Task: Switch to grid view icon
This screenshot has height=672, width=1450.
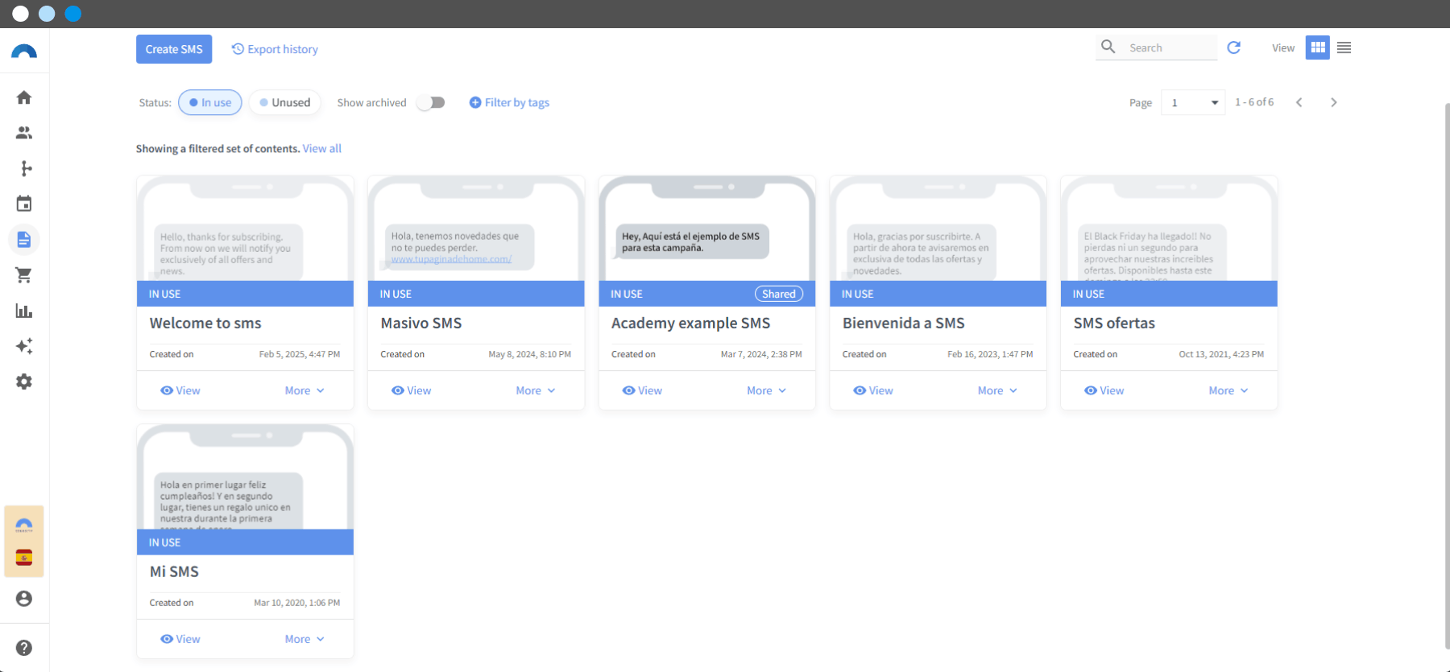Action: [1318, 47]
